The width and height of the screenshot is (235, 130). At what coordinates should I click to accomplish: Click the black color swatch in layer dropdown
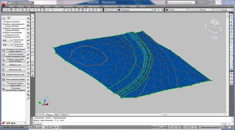tap(120, 10)
